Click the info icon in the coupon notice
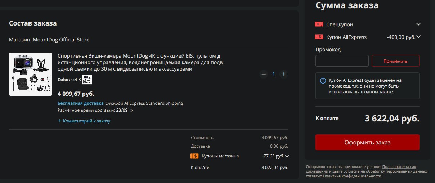The width and height of the screenshot is (435, 183). pyautogui.click(x=323, y=80)
